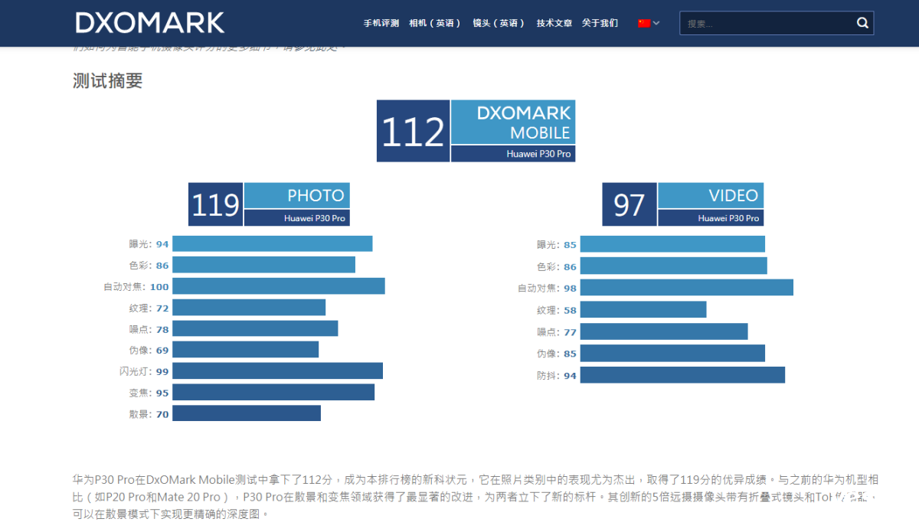
Task: Click the 闪光灯: 99 label
Action: 144,371
